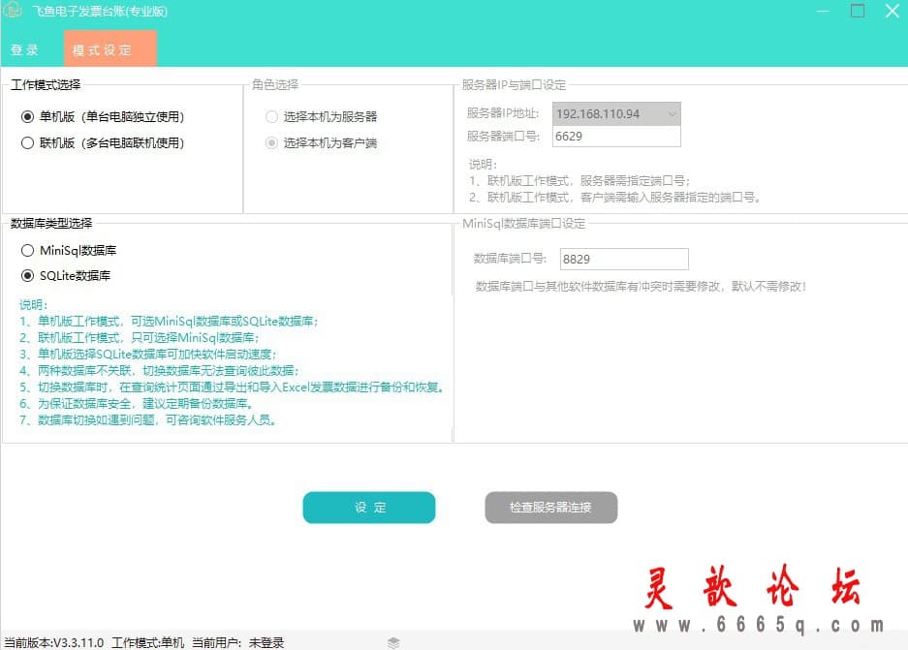Open the 模式设定 tab

(x=110, y=48)
